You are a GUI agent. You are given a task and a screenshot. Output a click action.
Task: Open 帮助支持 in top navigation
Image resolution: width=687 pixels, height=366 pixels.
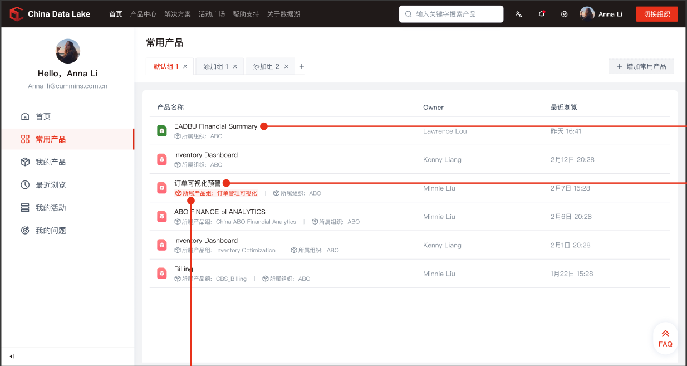tap(246, 14)
